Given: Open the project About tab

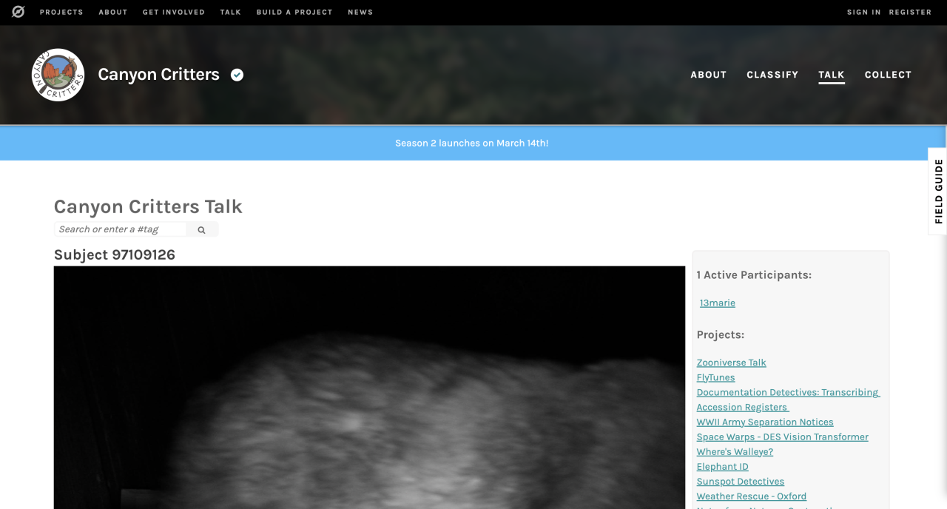Looking at the screenshot, I should (x=709, y=75).
